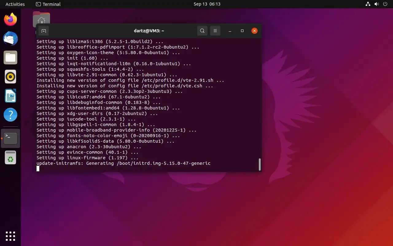Click 'Setting up xdg-user-dirs' line
The width and height of the screenshot is (393, 246).
(97, 113)
